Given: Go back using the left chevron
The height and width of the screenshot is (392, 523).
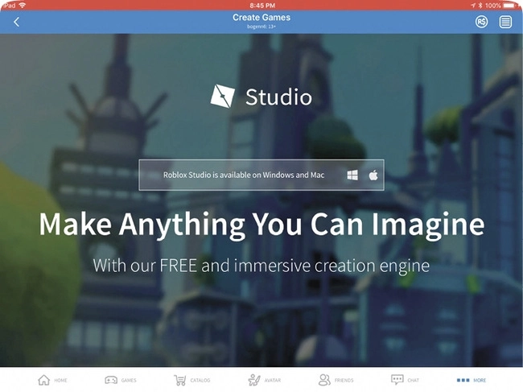Looking at the screenshot, I should (16, 22).
